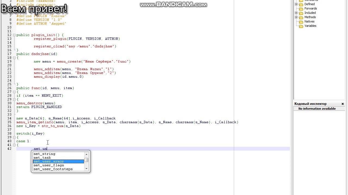The height and width of the screenshot is (195, 348).
Task: Click the Included folder icon
Action: [301, 13]
